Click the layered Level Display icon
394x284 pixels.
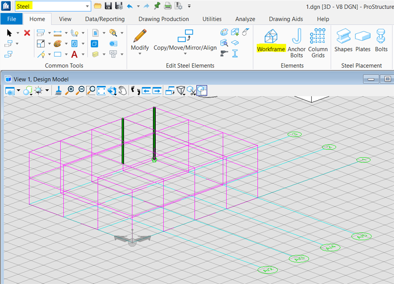[95, 54]
